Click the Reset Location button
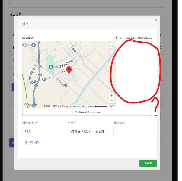 click(x=87, y=112)
